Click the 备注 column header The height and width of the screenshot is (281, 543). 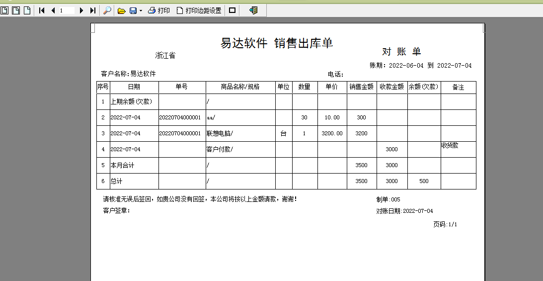[458, 87]
